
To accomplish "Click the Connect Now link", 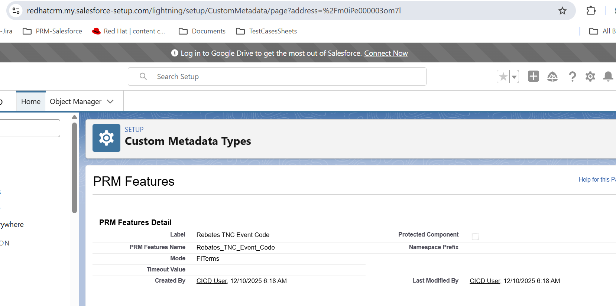I will (x=386, y=53).
